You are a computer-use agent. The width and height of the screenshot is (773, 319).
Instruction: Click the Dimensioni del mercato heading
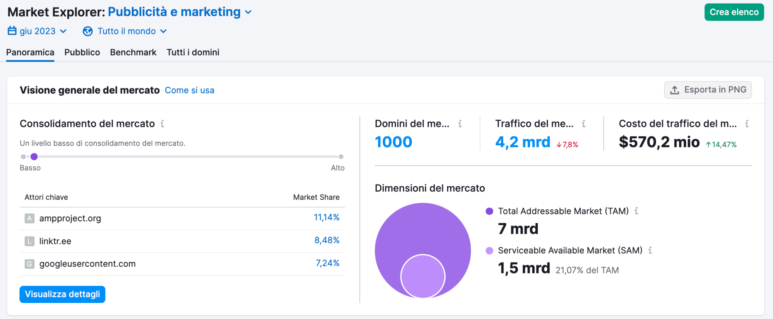430,188
